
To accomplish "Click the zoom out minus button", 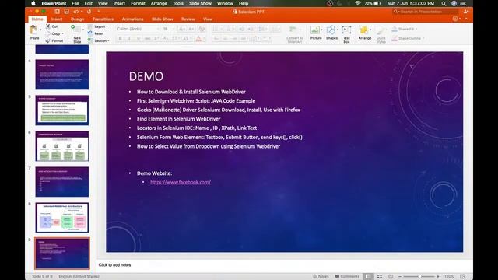I will click(400, 277).
